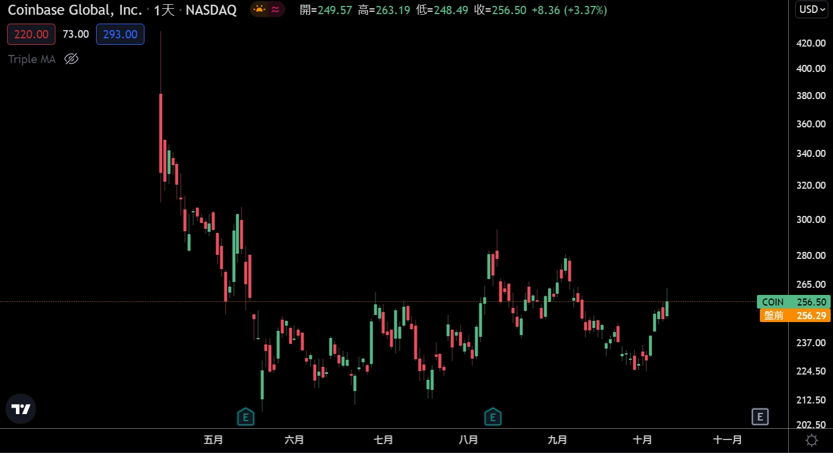Click the 237.00 price axis label

811,343
